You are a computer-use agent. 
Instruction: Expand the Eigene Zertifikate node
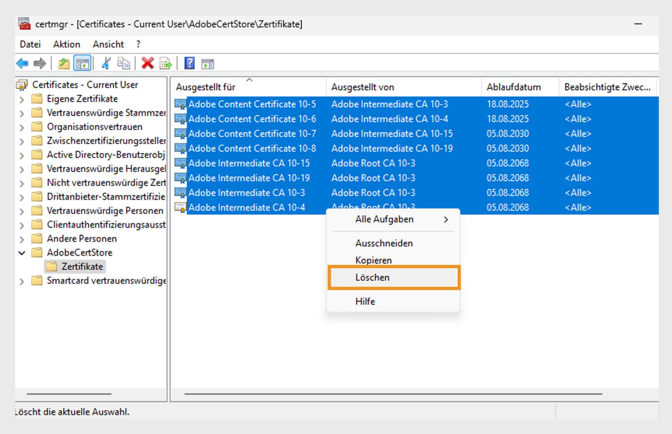click(x=22, y=100)
